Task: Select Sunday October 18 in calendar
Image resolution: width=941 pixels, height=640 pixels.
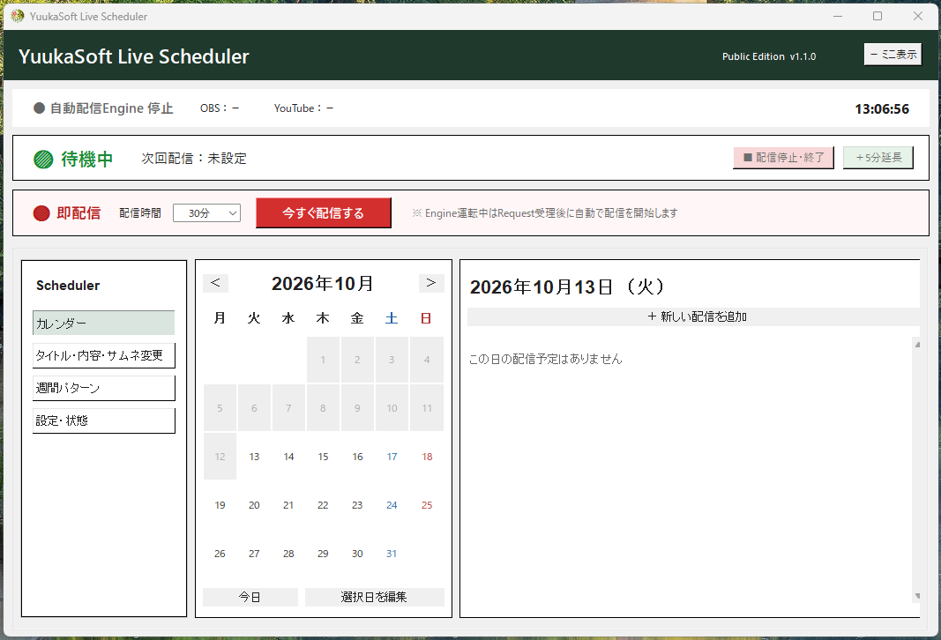Action: 427,457
